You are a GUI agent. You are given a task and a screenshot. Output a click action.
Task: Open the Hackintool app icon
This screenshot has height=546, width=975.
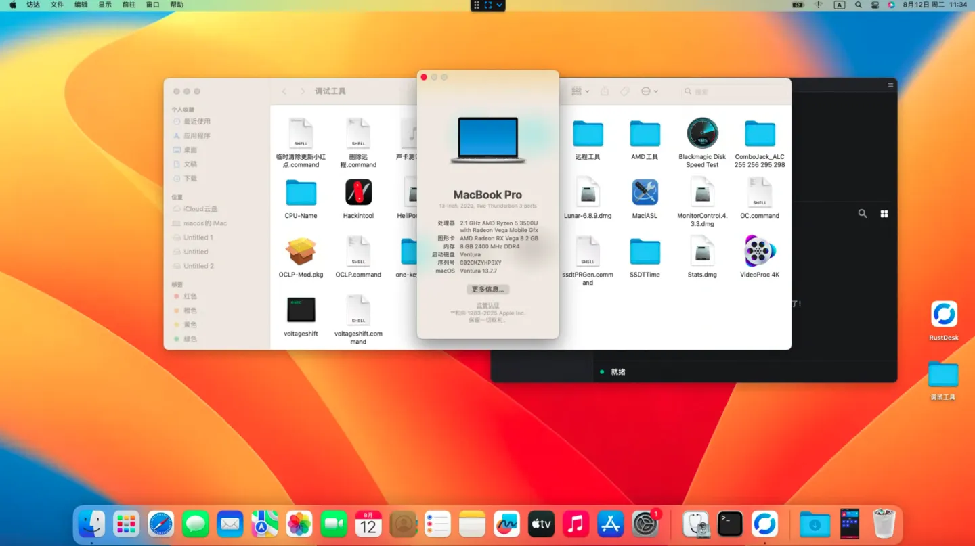coord(358,193)
